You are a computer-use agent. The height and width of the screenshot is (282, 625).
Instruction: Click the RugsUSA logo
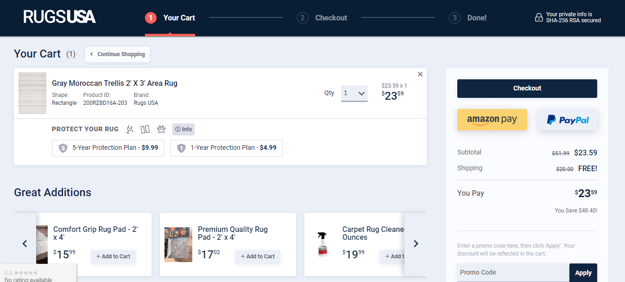click(x=59, y=17)
